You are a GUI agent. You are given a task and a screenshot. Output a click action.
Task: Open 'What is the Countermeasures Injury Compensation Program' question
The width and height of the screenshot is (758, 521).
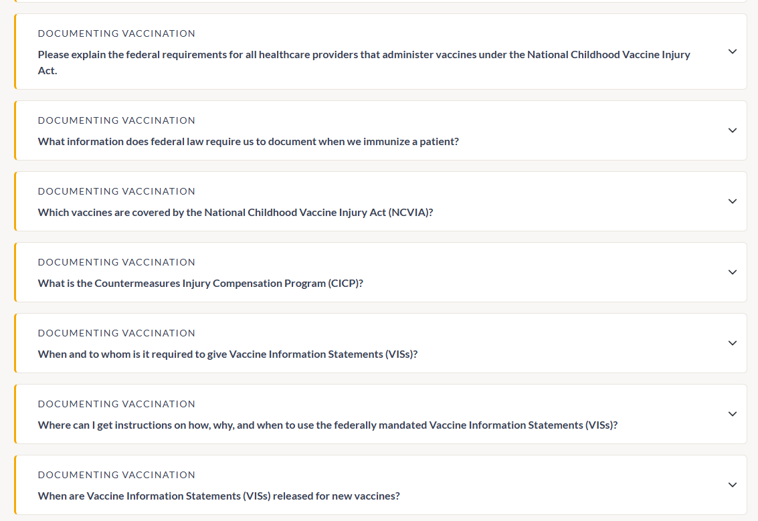pyautogui.click(x=201, y=284)
